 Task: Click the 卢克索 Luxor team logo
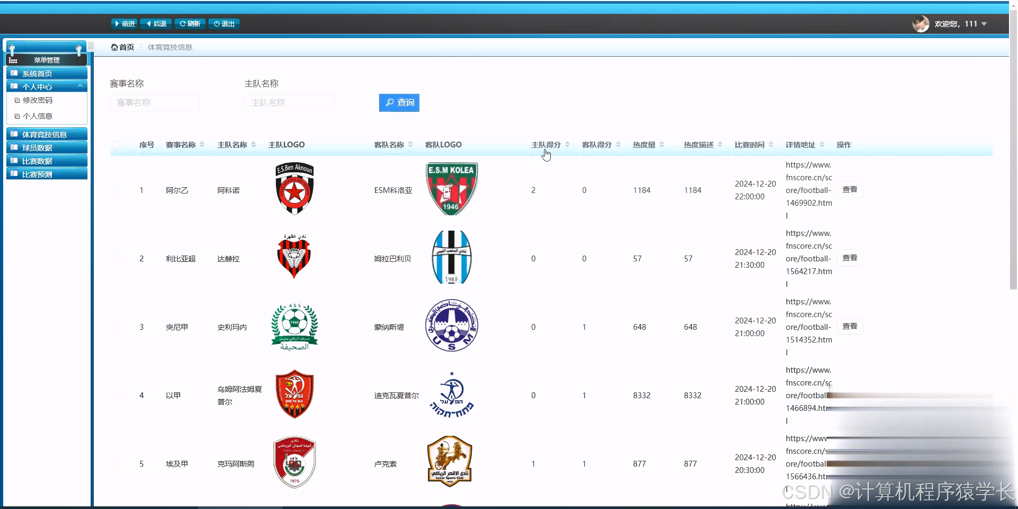click(x=450, y=462)
